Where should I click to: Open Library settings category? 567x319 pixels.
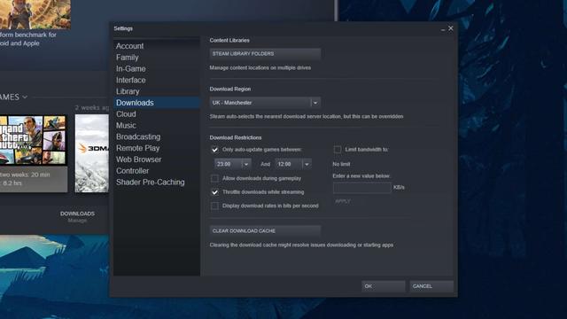click(128, 91)
